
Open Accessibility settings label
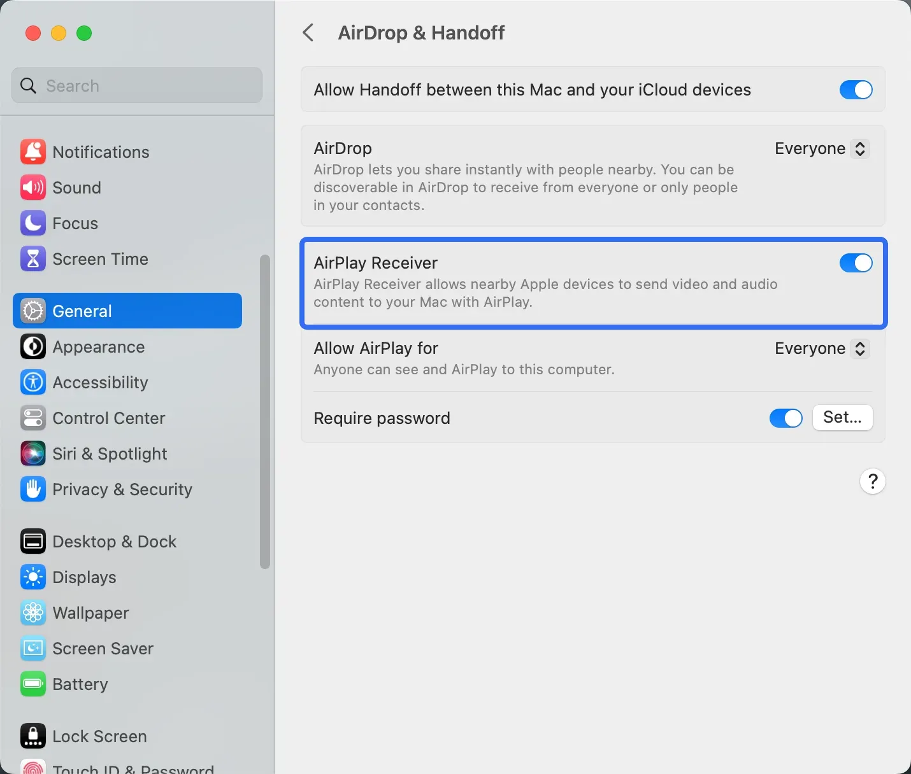tap(101, 383)
